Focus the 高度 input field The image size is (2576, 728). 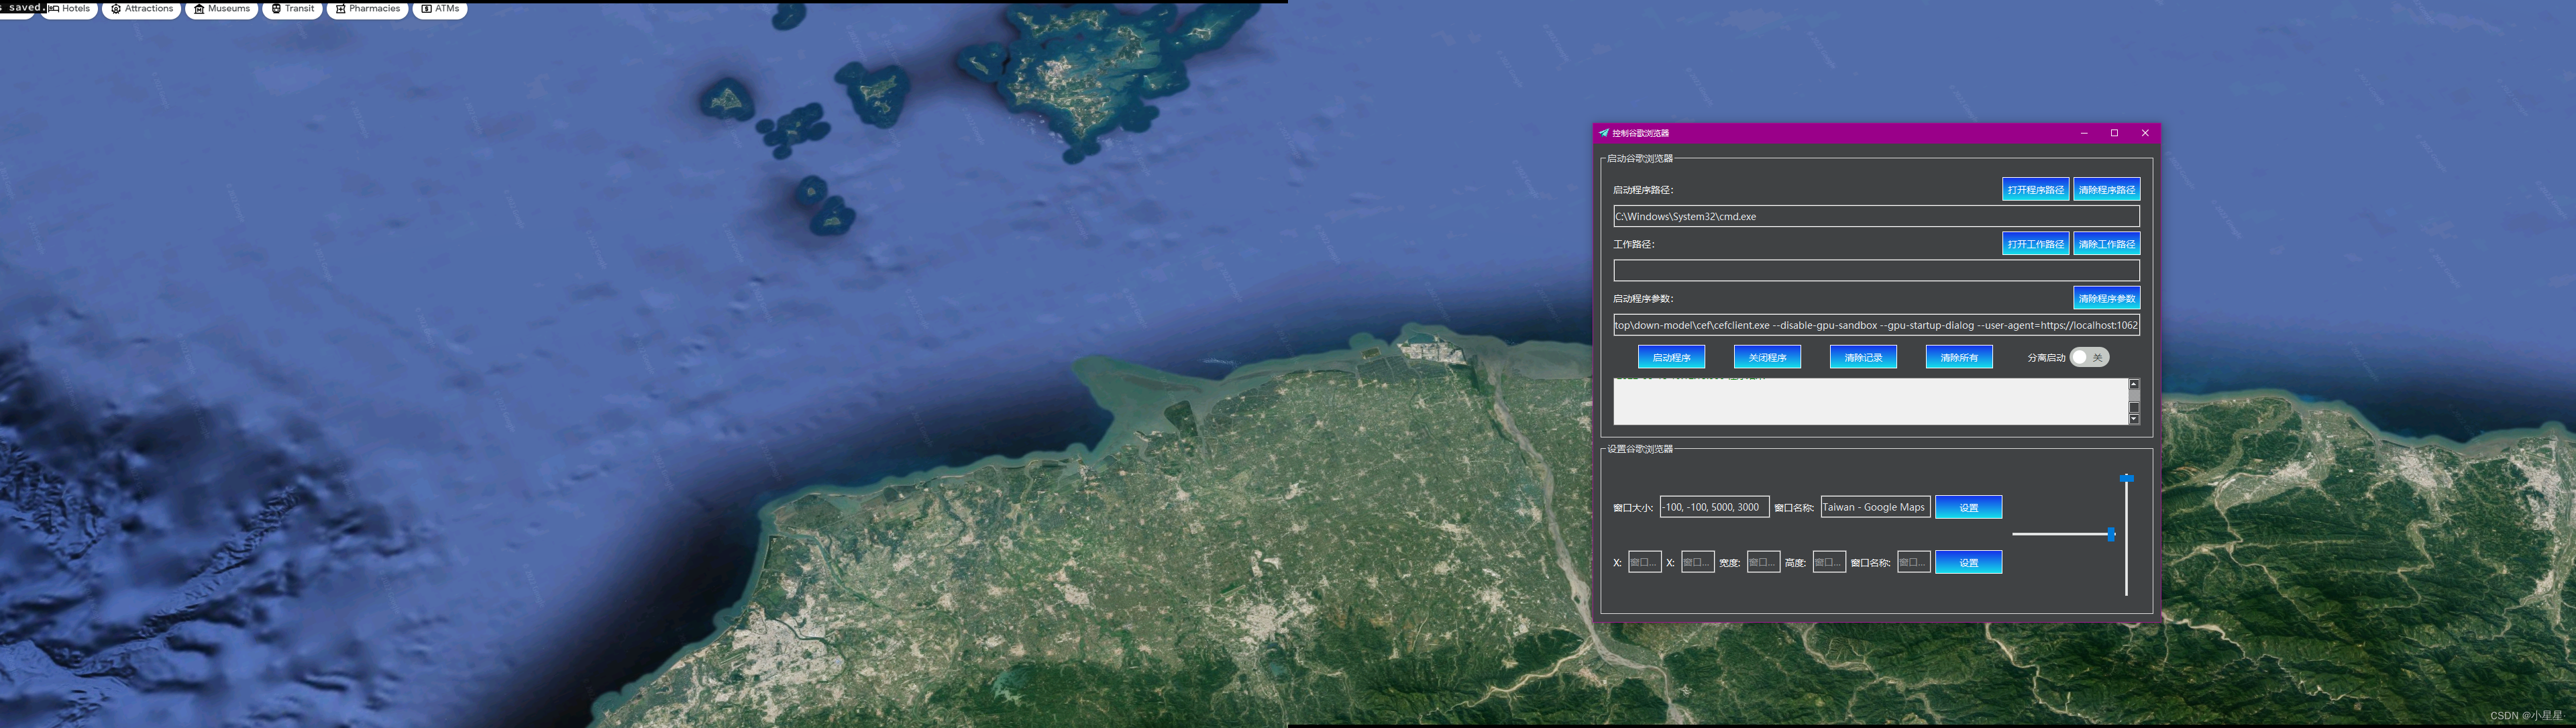(x=1829, y=562)
